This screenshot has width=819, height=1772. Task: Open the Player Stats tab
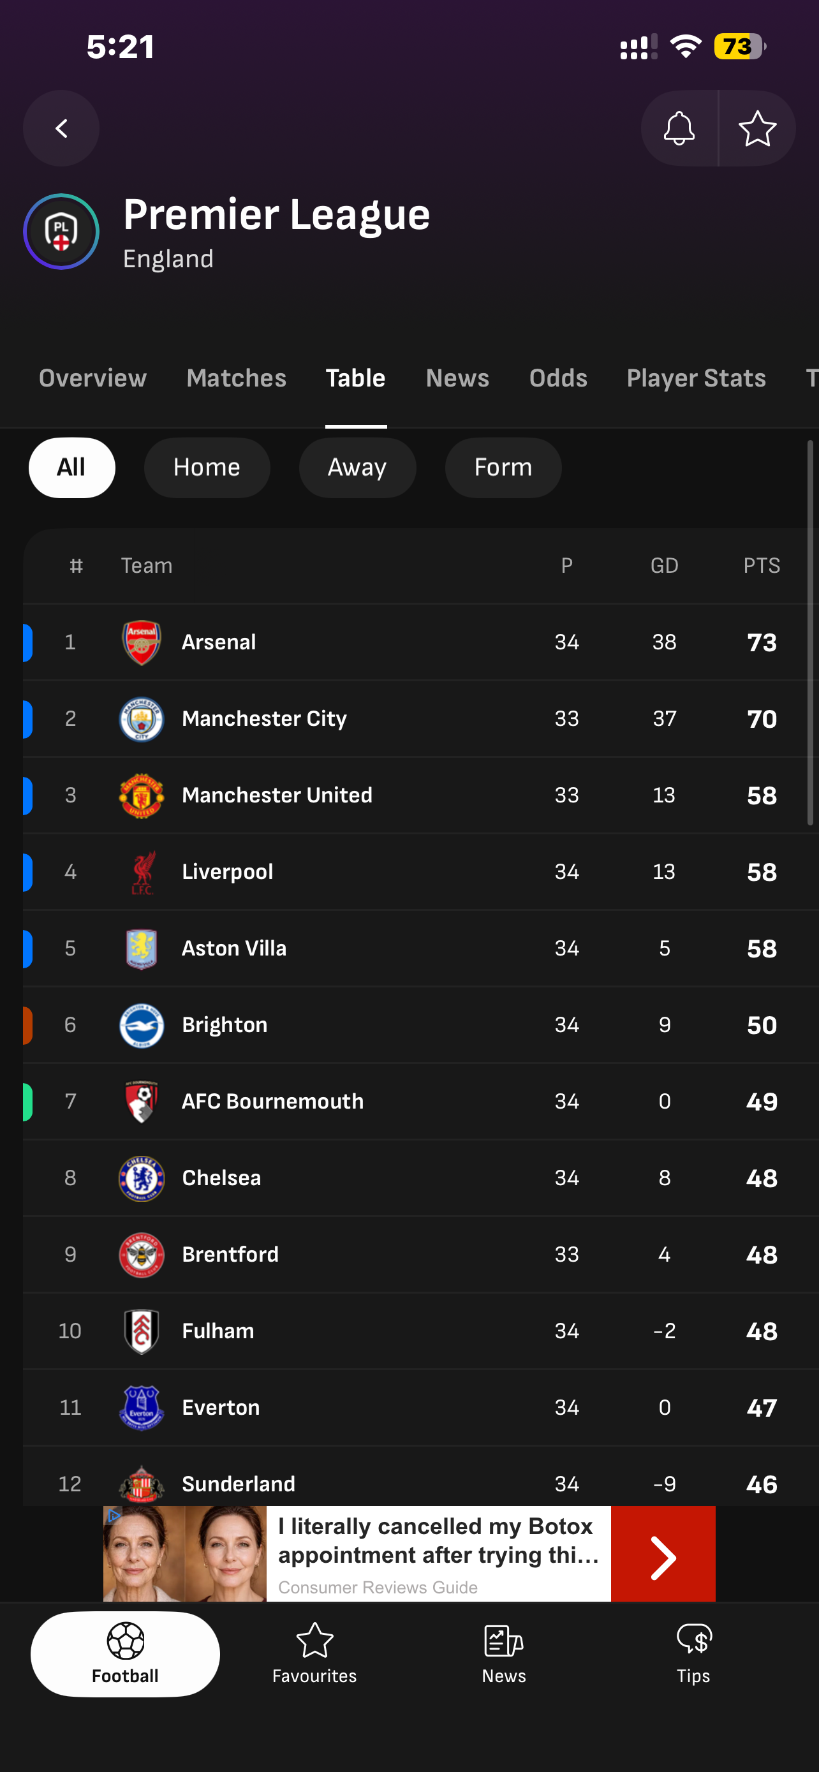tap(696, 378)
